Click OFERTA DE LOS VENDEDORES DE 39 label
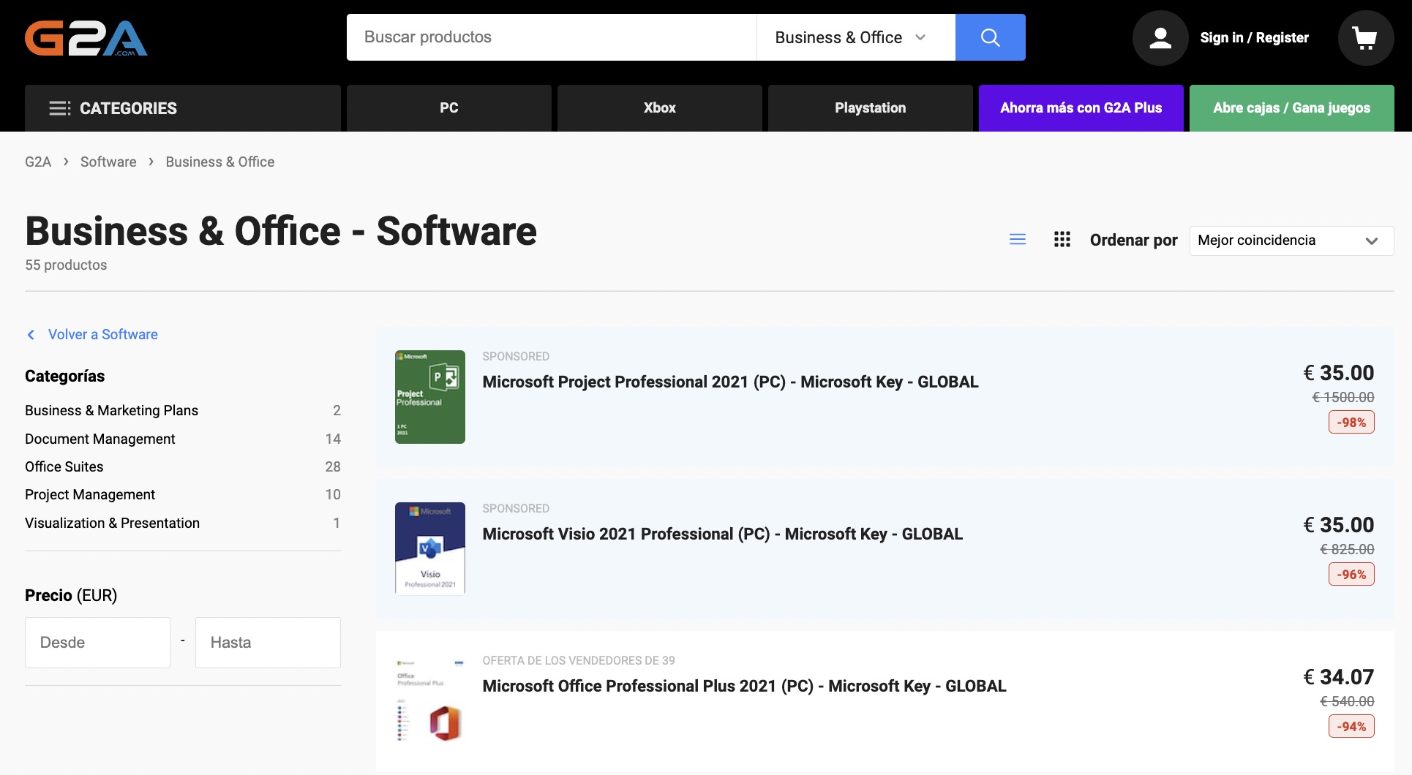 click(579, 661)
